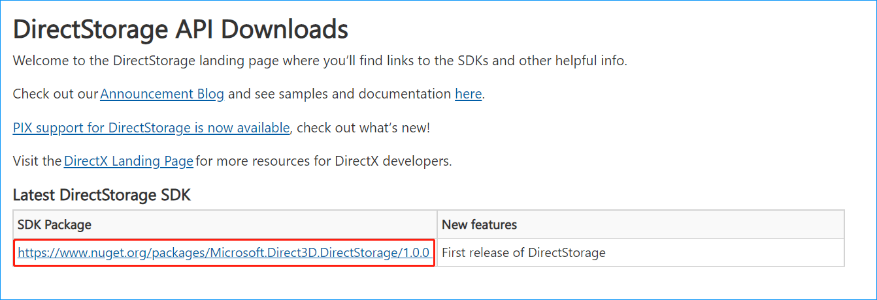Open the PIX support for DirectStorage link

(151, 128)
